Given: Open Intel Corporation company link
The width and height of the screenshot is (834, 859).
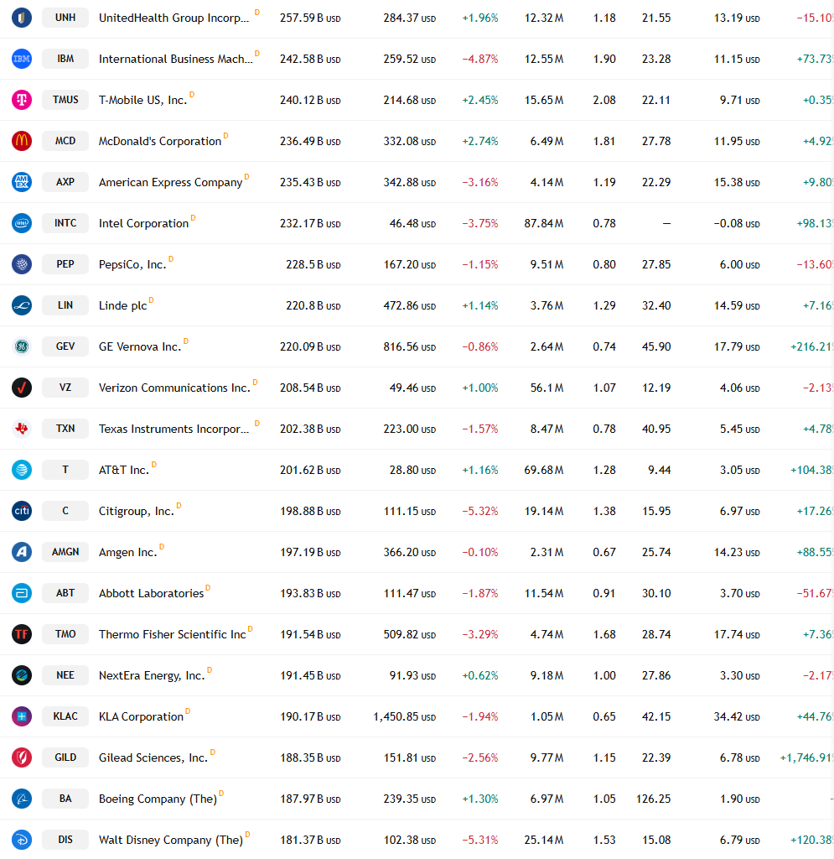Looking at the screenshot, I should pyautogui.click(x=143, y=223).
